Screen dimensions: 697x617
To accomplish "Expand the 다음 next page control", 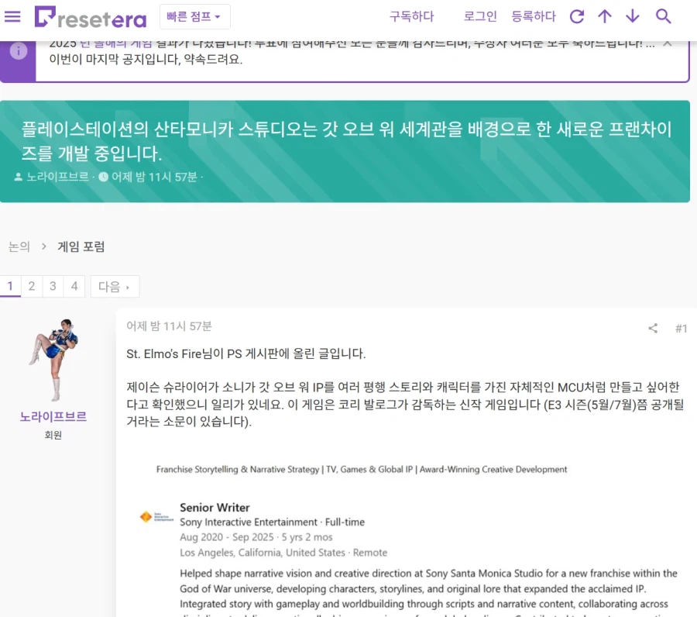I will coord(115,286).
